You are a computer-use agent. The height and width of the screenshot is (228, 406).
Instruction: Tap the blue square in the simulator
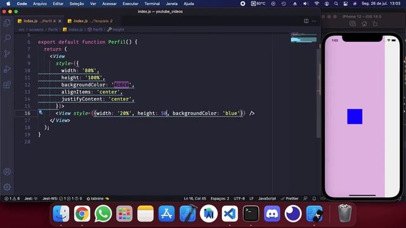tap(355, 117)
